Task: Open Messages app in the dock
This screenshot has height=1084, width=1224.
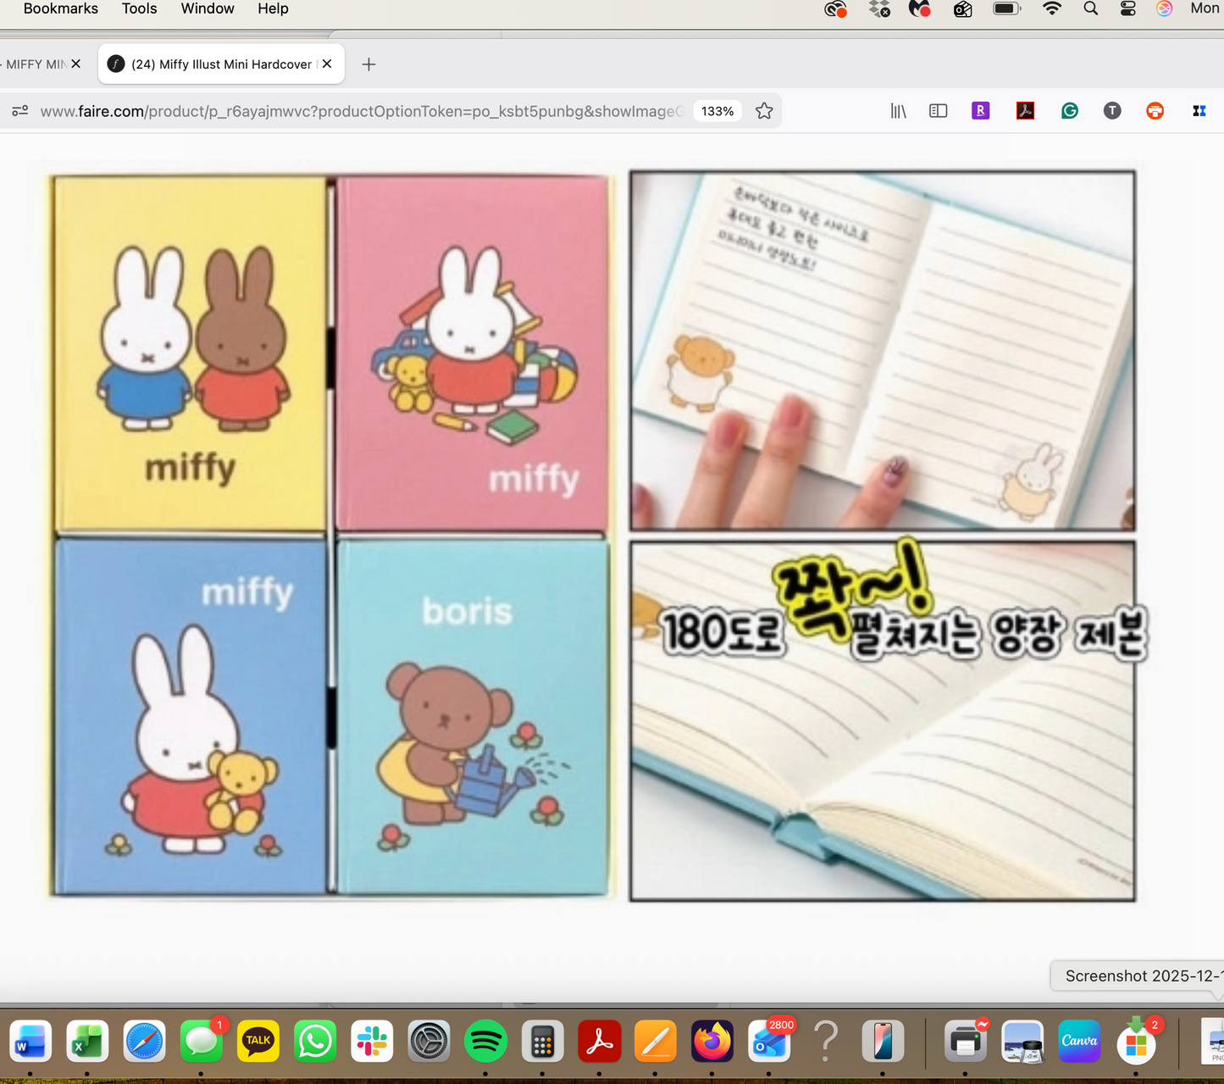Action: 201,1042
